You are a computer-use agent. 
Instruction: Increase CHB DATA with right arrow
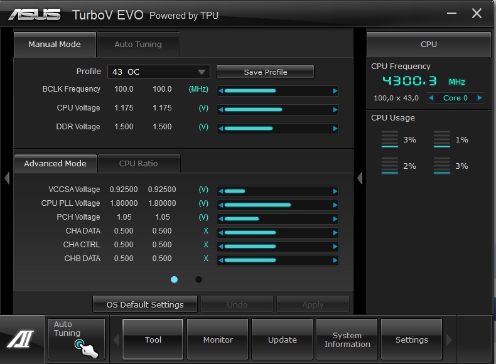[x=335, y=260]
